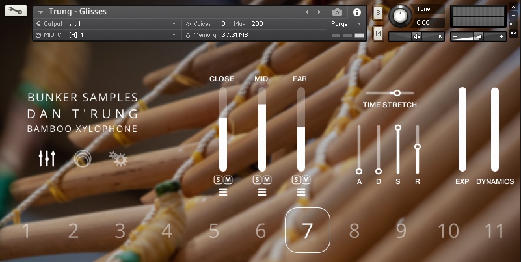
Task: Click the camera snapshot icon
Action: coord(337,12)
